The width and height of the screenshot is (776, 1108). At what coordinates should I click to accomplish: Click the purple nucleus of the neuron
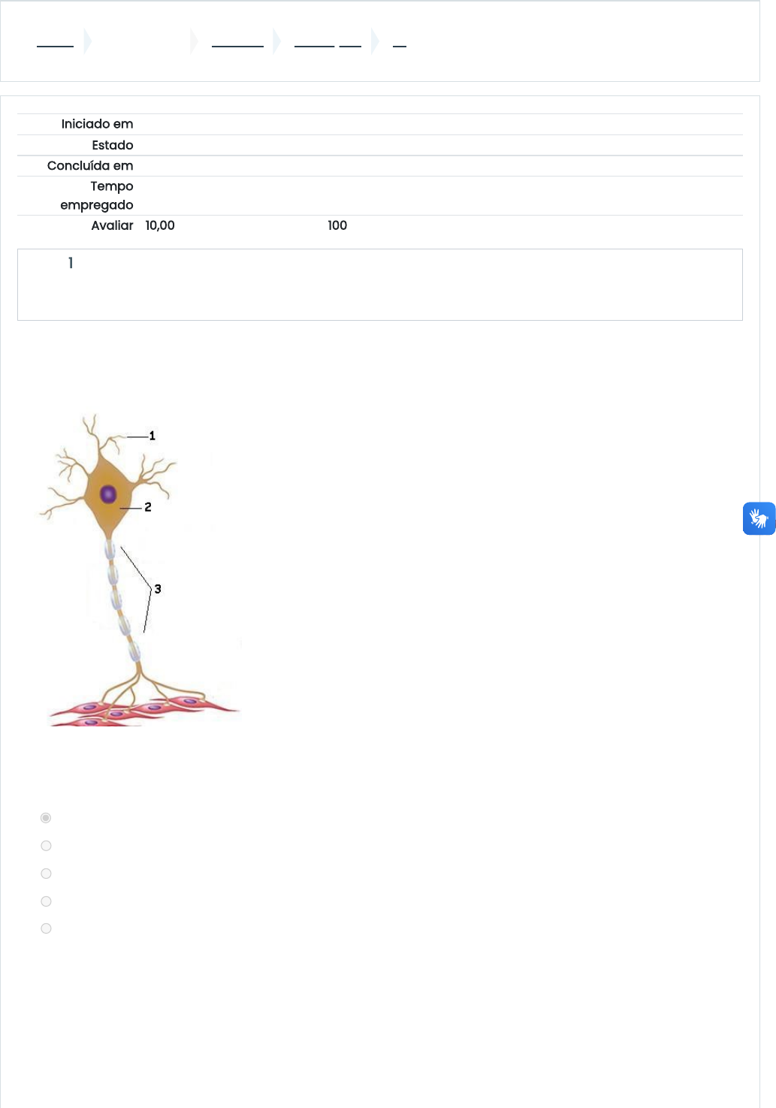click(109, 494)
